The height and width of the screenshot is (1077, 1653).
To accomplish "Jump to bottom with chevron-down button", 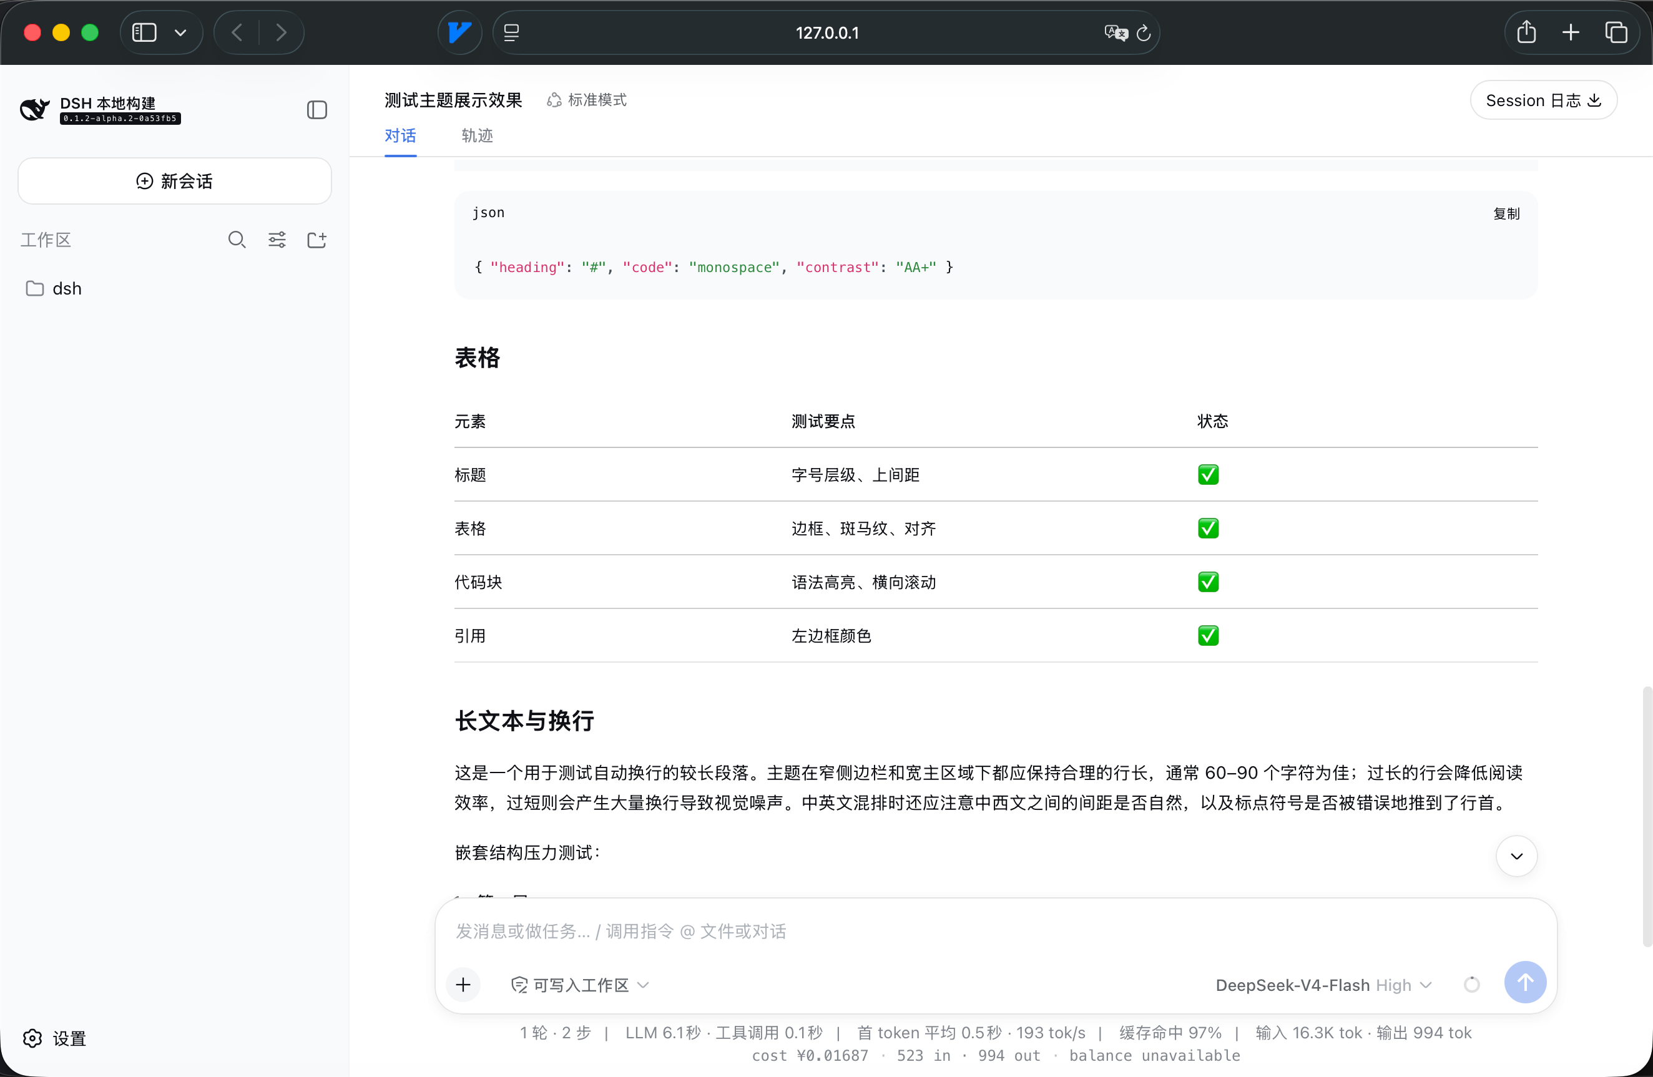I will coord(1516,855).
